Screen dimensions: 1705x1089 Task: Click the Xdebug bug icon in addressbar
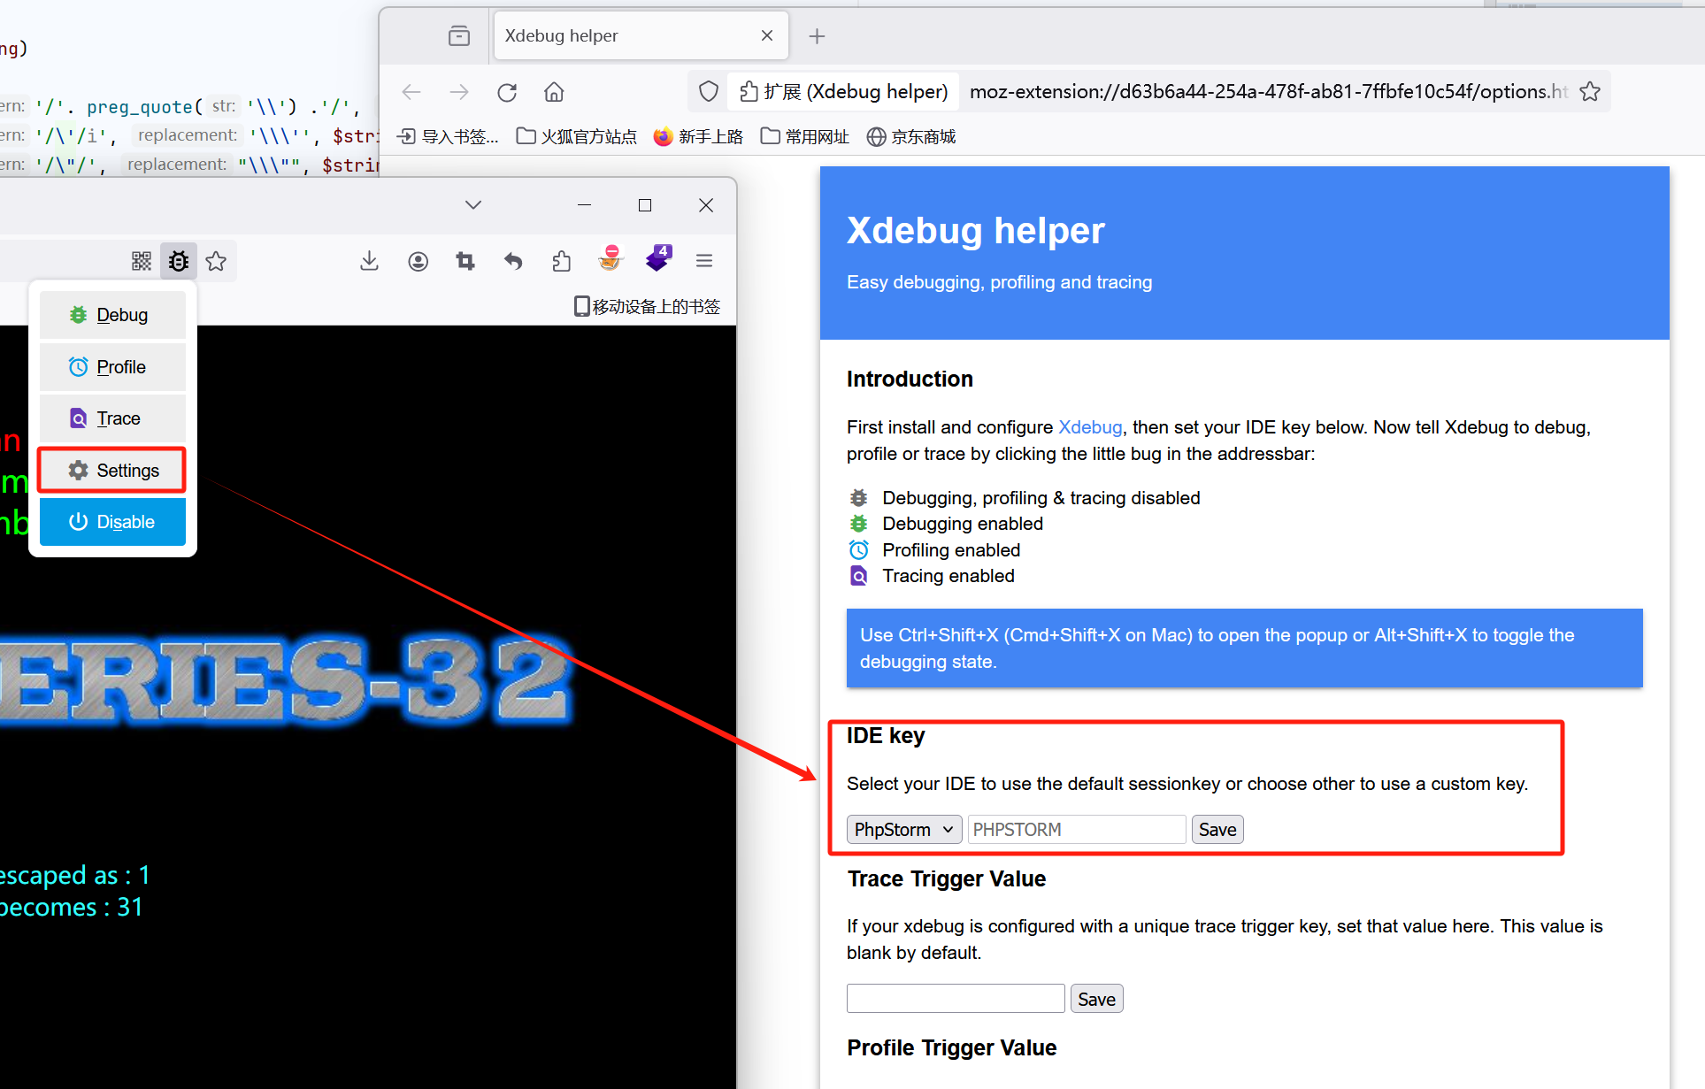pyautogui.click(x=179, y=261)
